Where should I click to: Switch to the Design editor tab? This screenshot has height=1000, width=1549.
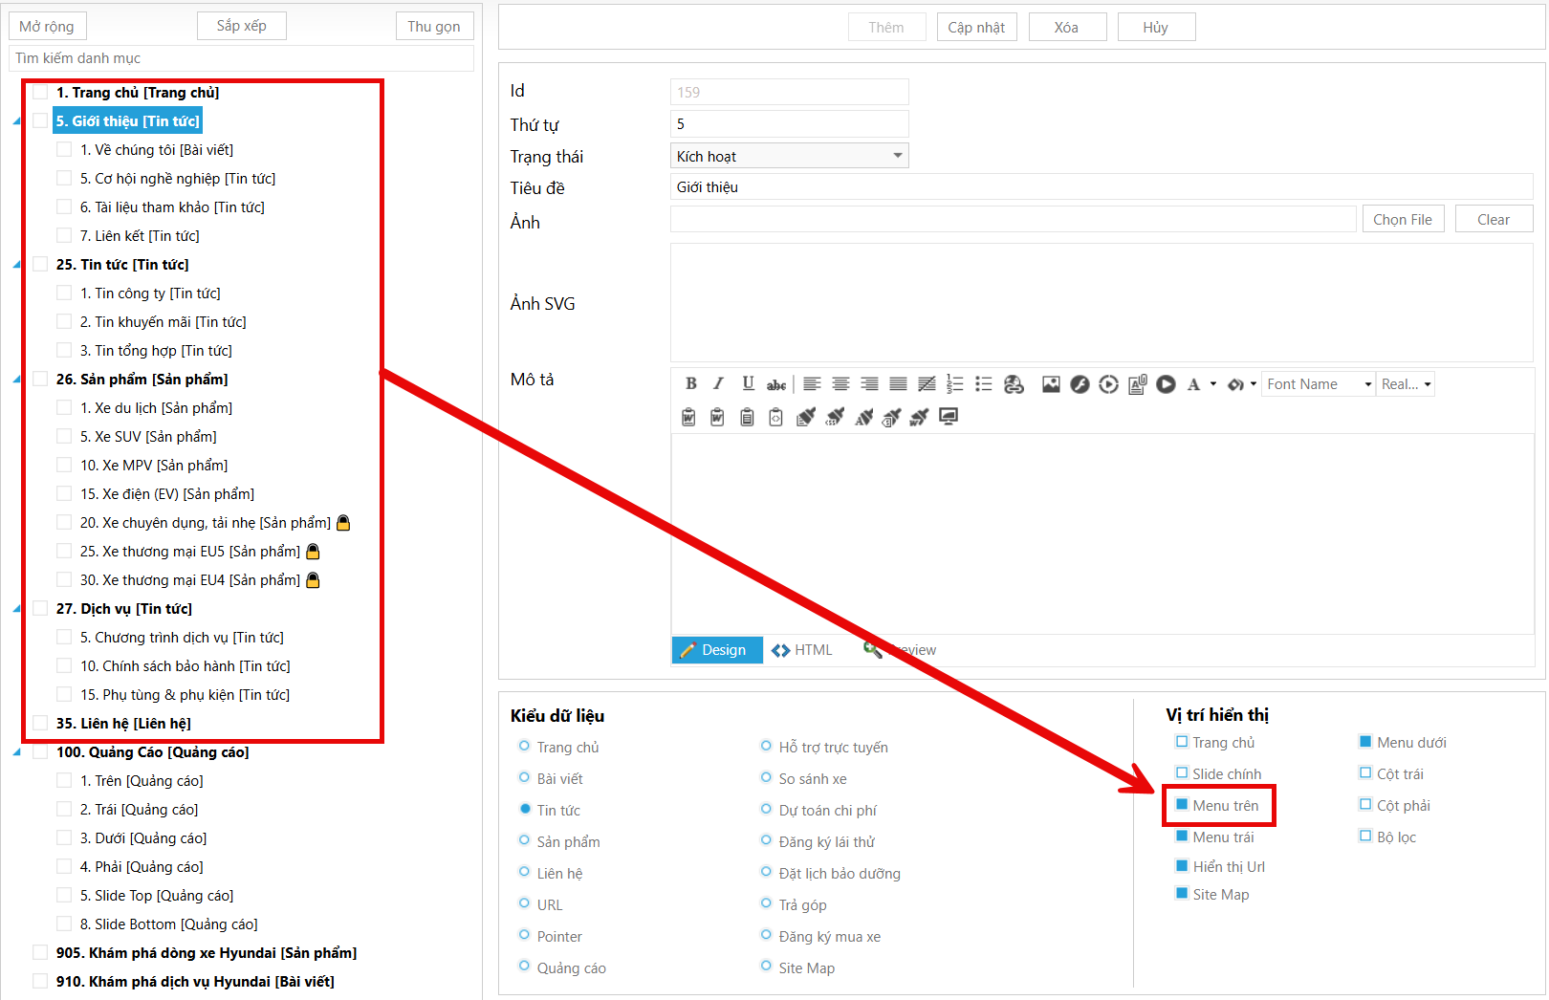(x=716, y=650)
